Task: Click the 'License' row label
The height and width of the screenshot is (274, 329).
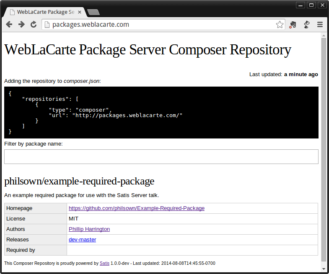Action: coord(16,219)
